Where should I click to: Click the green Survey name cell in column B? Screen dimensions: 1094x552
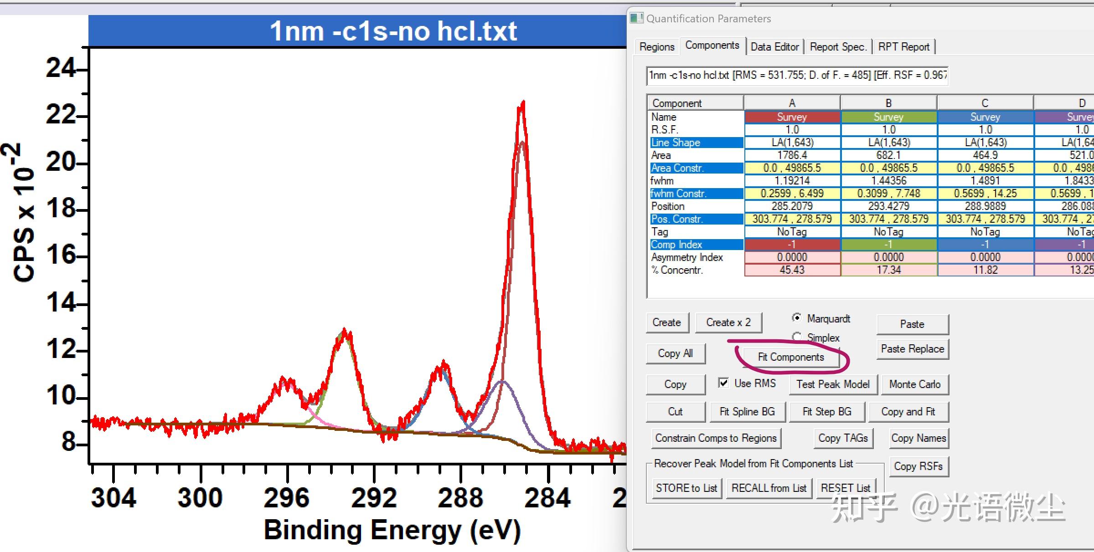[x=888, y=117]
